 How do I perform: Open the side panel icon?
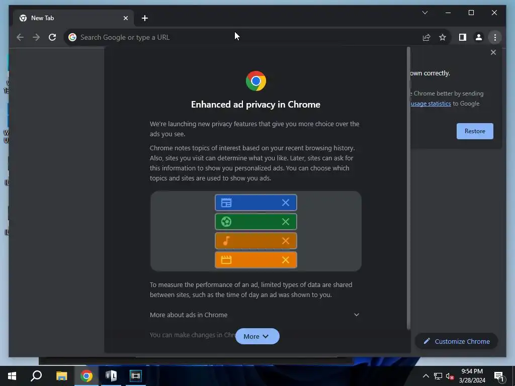coord(463,37)
